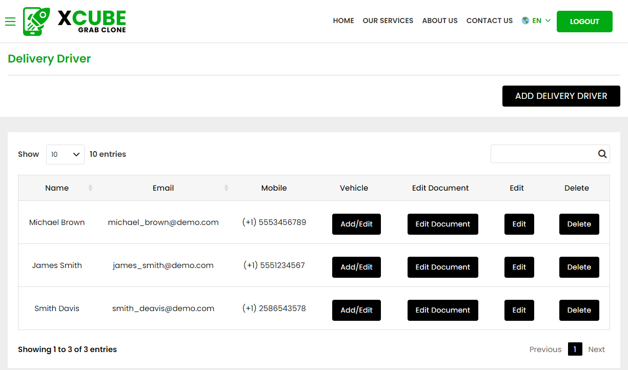
Task: Click the globe language icon
Action: pyautogui.click(x=525, y=21)
